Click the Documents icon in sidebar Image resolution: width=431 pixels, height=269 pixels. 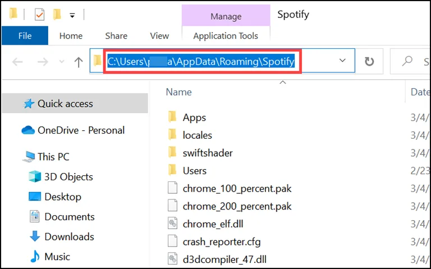pos(35,217)
